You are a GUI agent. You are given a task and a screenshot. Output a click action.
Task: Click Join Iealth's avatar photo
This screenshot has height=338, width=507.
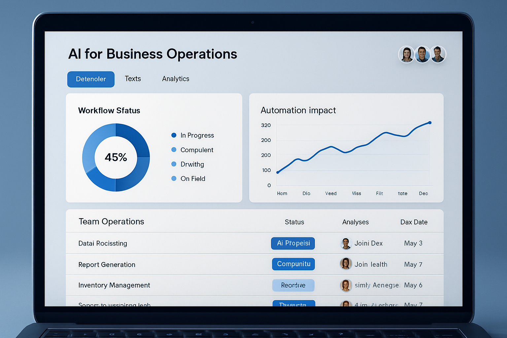[346, 264]
